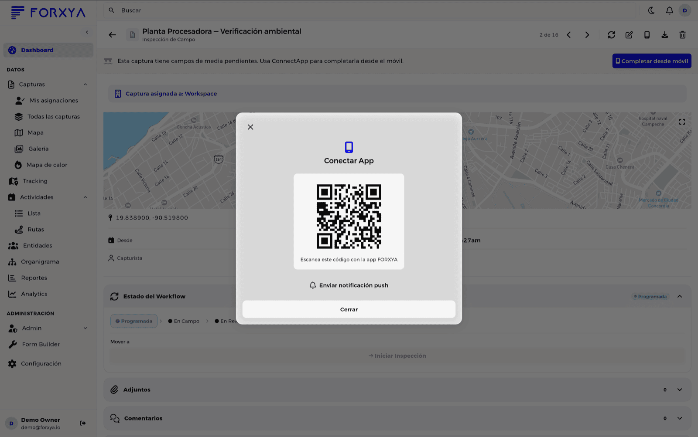
Task: Open the notifications bell
Action: (669, 10)
